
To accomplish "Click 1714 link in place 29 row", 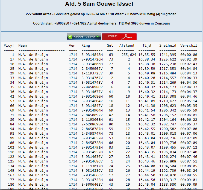I will pos(73,73).
